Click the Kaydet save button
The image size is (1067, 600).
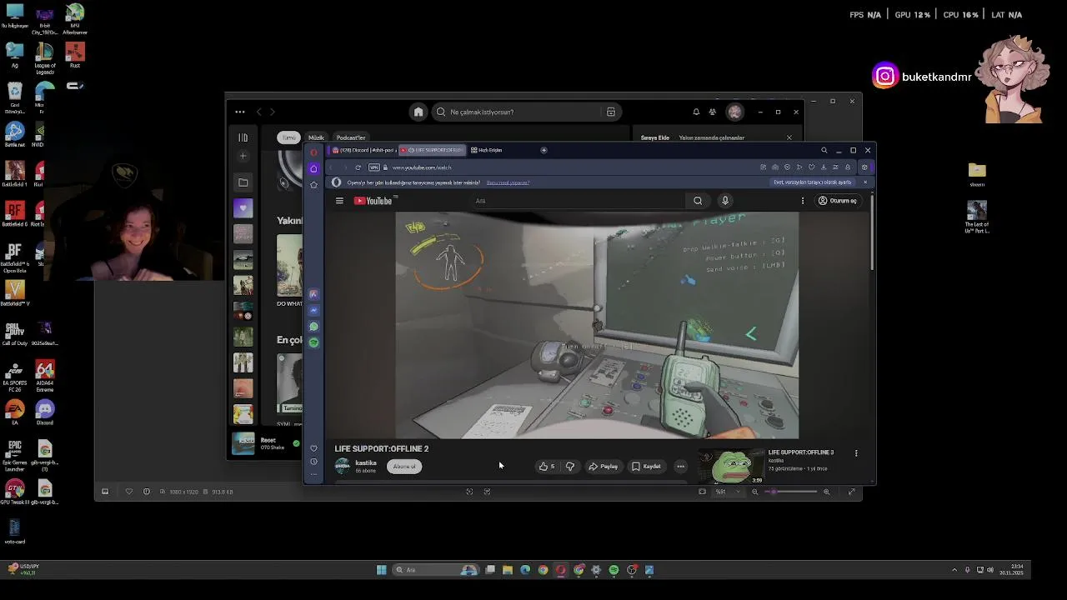tap(647, 467)
